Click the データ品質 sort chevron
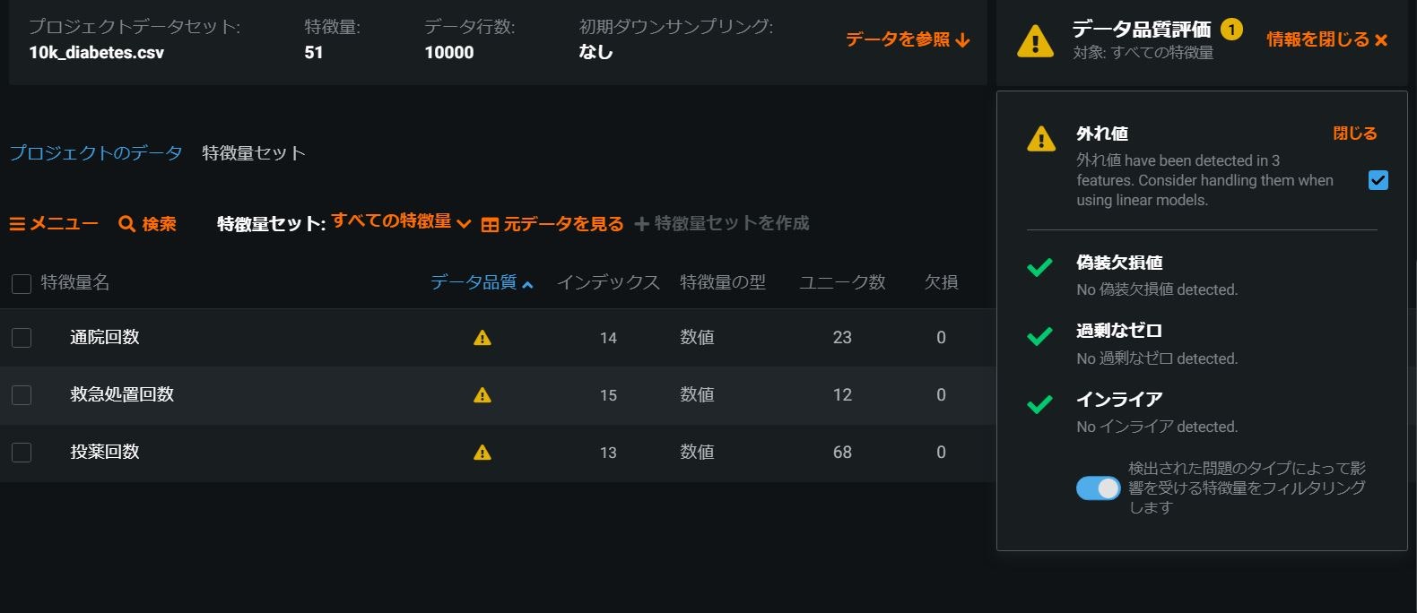The height and width of the screenshot is (613, 1417). pos(528,284)
